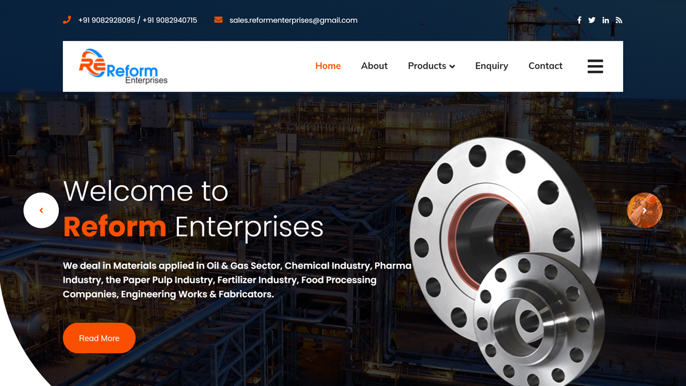Click the Reform Enterprises logo
This screenshot has width=686, height=386.
pyautogui.click(x=123, y=66)
